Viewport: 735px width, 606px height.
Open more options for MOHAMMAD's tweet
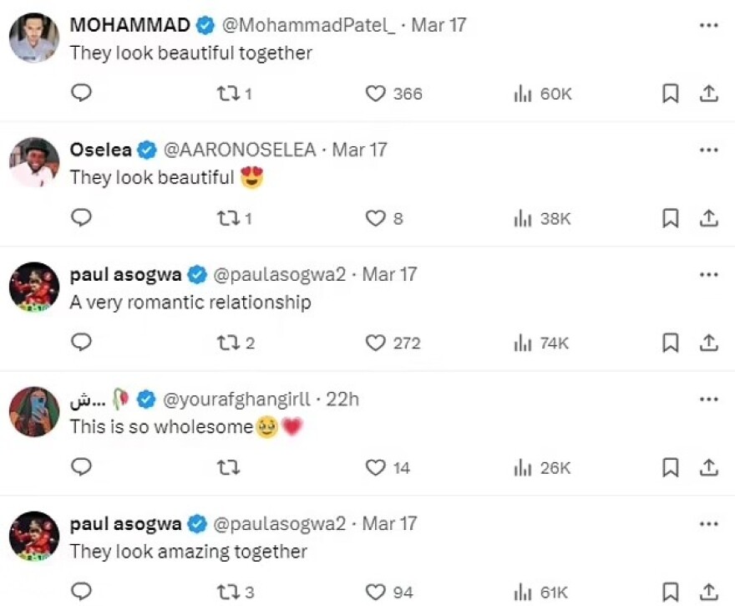pos(708,25)
